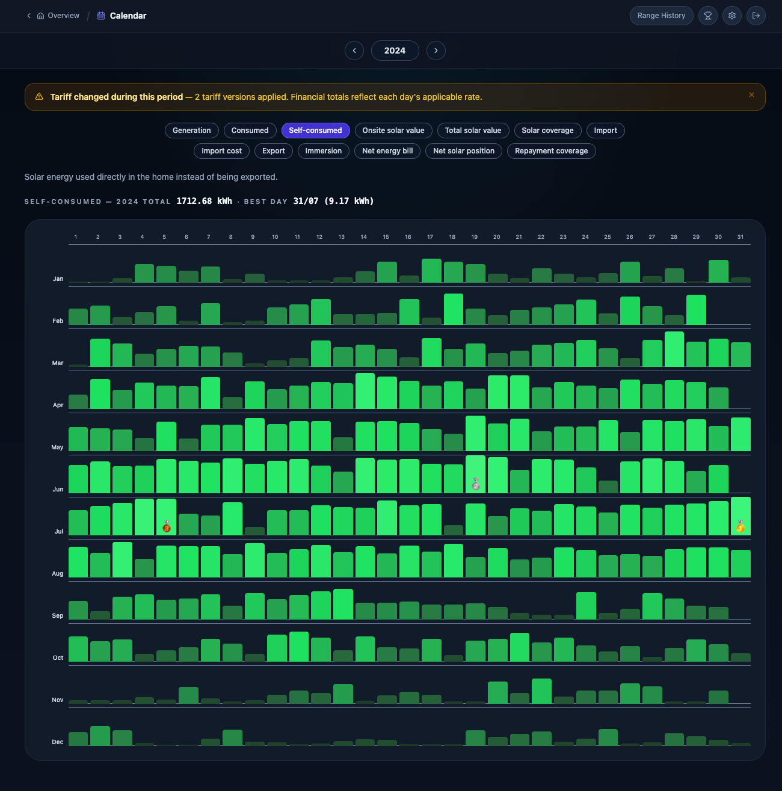
Task: Advance to next year with right chevron
Action: click(x=436, y=51)
